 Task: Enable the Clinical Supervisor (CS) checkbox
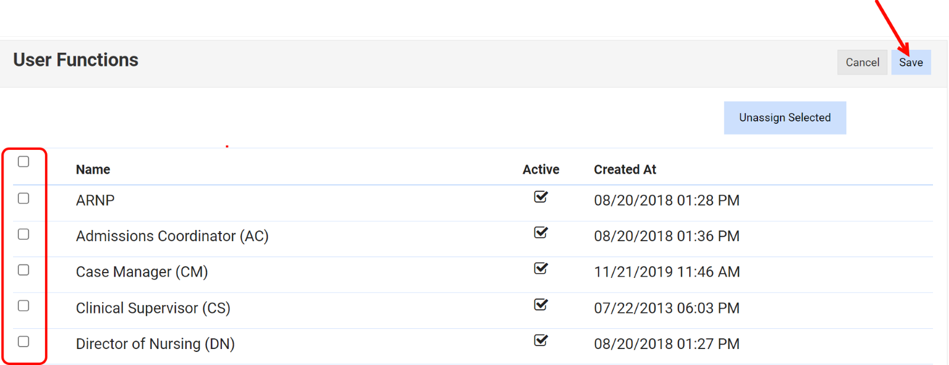pos(24,306)
